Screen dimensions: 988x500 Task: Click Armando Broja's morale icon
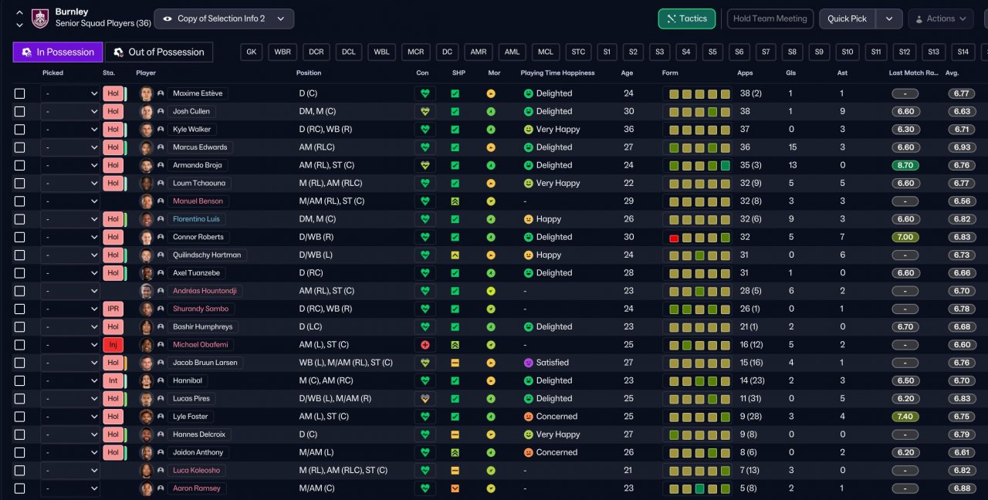(491, 165)
